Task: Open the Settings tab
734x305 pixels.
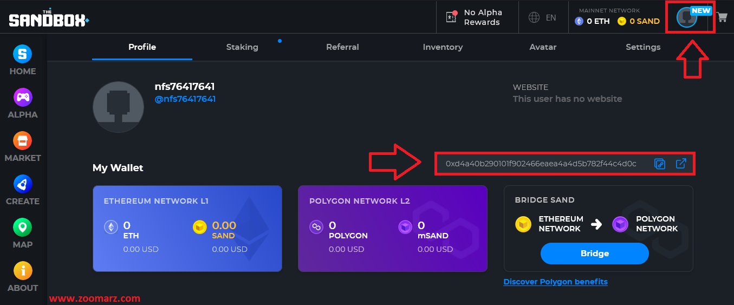Action: pyautogui.click(x=643, y=47)
